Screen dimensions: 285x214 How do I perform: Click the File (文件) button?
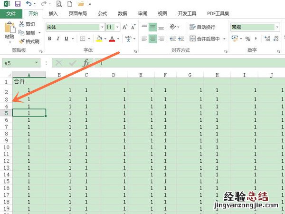coord(11,14)
